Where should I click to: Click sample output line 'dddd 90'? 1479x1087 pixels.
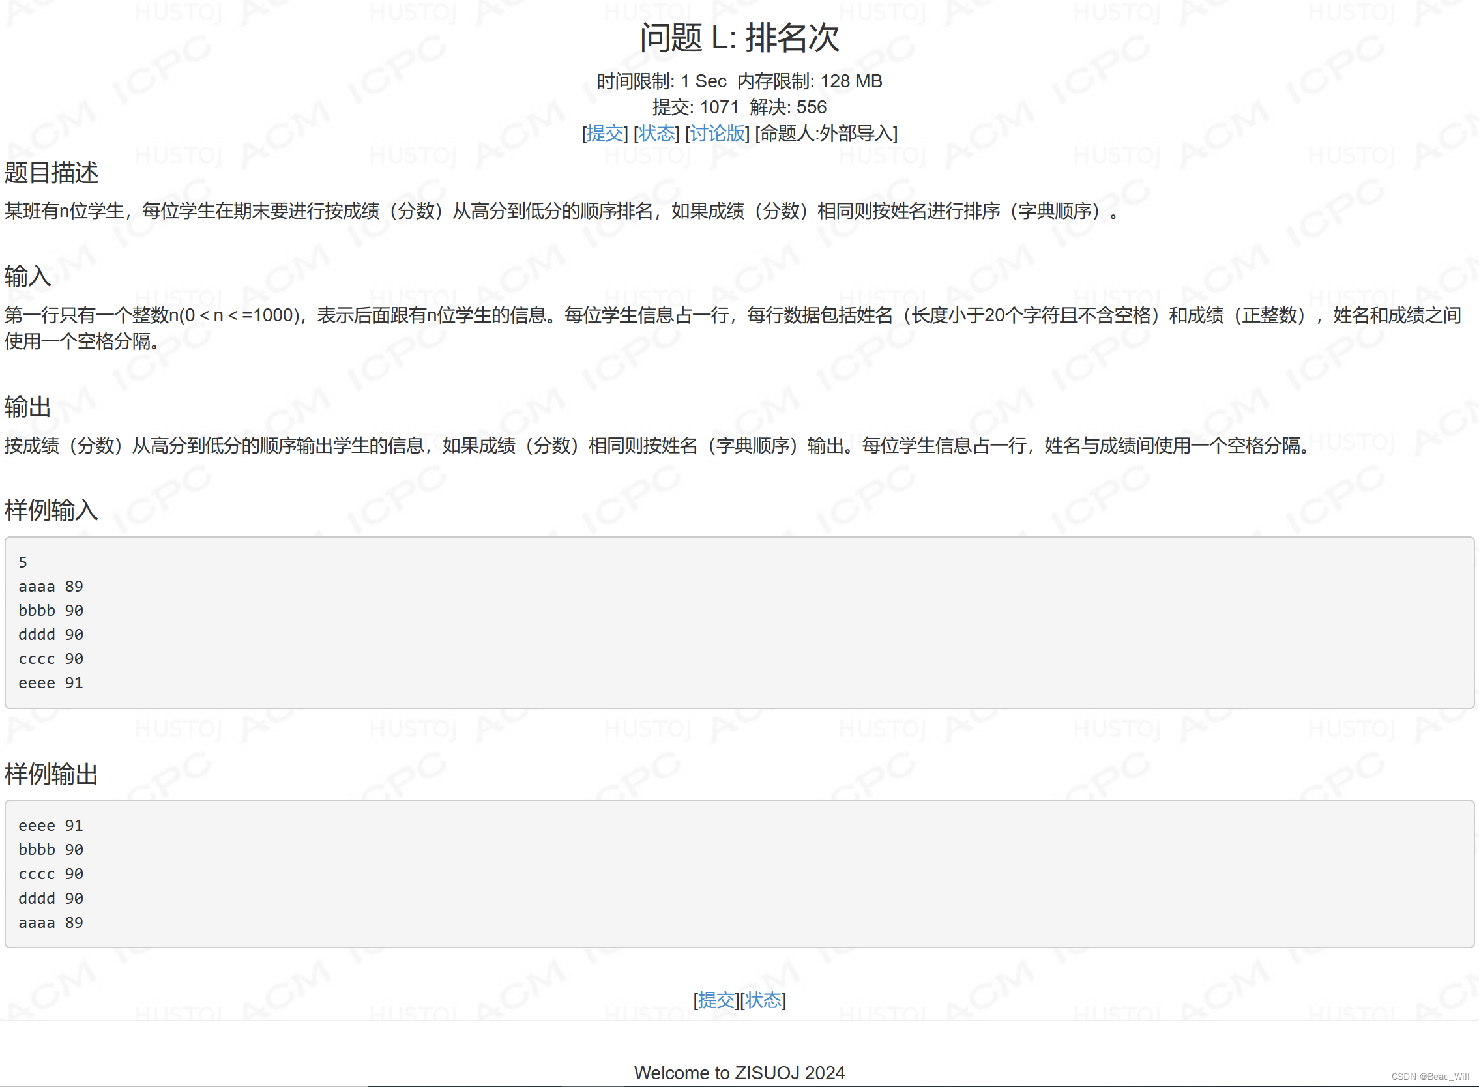pyautogui.click(x=51, y=899)
